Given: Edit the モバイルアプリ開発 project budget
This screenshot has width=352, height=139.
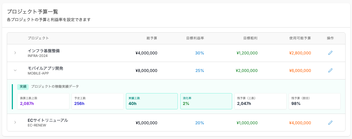Looking at the screenshot, I should [x=330, y=71].
